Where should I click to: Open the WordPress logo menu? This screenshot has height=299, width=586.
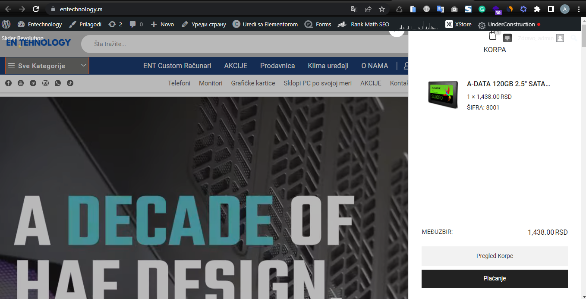tap(6, 24)
